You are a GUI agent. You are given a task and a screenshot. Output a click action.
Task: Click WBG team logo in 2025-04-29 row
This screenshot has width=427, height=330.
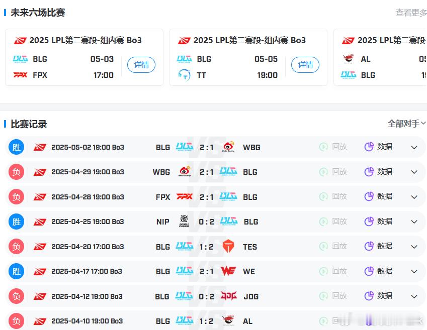[185, 172]
